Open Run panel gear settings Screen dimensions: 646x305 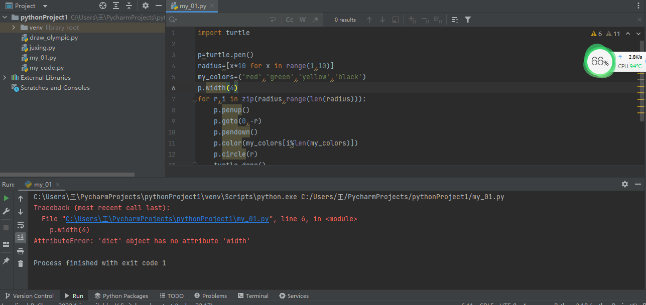point(625,184)
